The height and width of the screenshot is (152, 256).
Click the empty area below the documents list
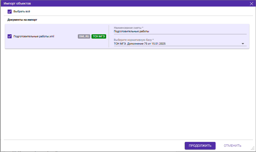click(x=126, y=93)
